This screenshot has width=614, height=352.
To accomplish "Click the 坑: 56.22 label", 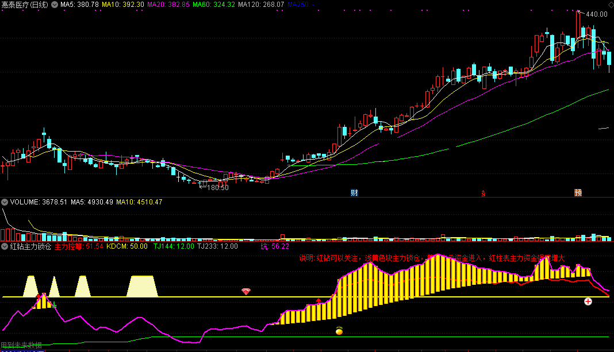I will [x=275, y=246].
